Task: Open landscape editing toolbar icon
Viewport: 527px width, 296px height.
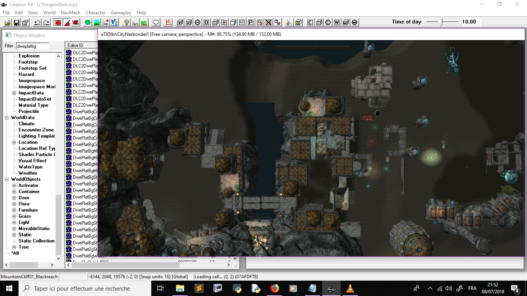Action: click(x=97, y=22)
